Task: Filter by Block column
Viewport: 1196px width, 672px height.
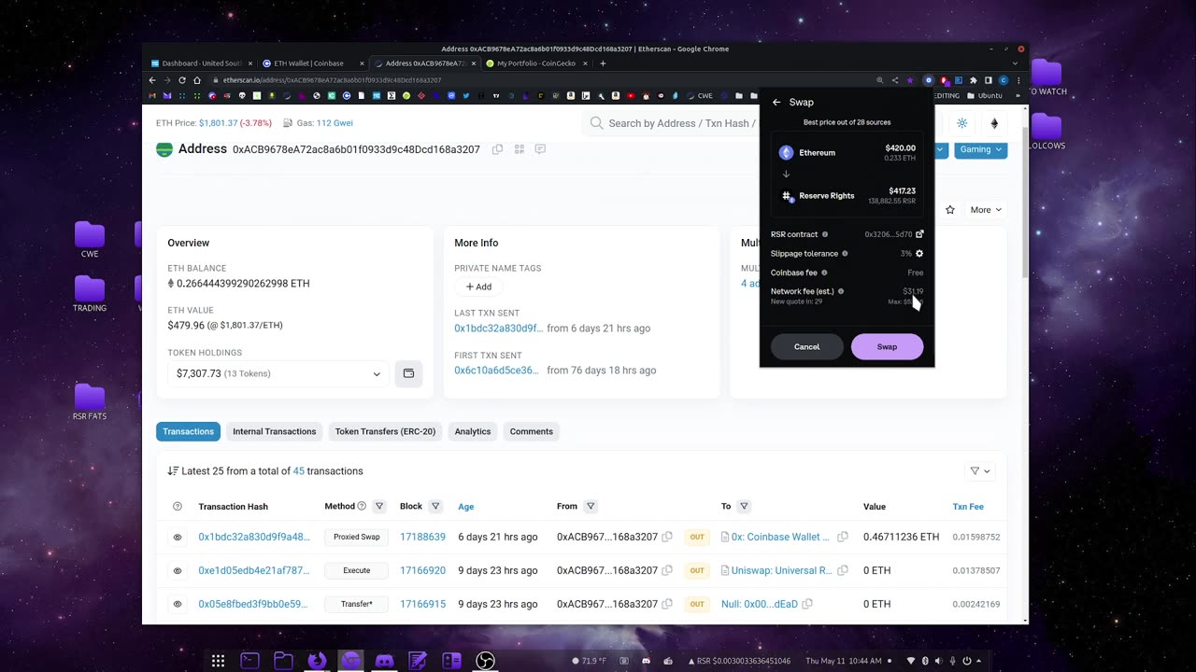Action: (x=435, y=507)
